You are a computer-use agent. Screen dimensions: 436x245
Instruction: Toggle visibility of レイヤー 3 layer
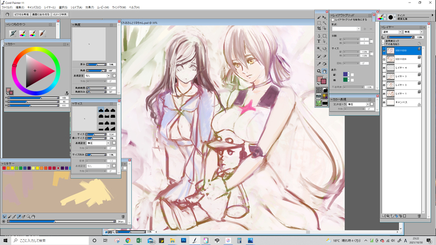pyautogui.click(x=384, y=76)
